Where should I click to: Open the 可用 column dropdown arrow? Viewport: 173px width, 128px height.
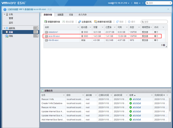click(x=127, y=27)
